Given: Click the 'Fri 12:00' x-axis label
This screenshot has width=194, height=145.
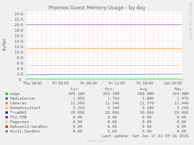Looking at the screenshot, I should tap(117, 83).
